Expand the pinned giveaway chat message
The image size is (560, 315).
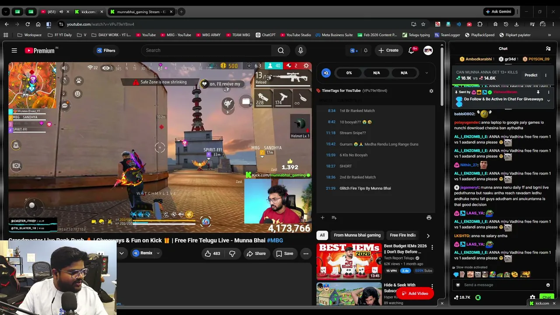coord(548,101)
